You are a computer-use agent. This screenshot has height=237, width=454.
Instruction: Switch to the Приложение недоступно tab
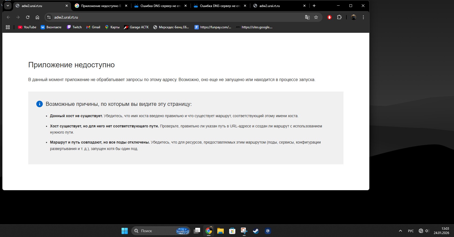click(101, 6)
